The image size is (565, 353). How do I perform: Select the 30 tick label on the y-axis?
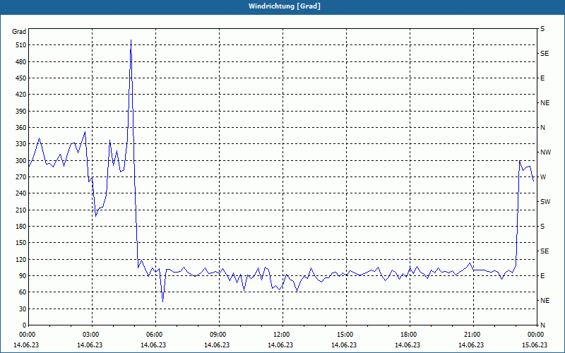point(23,309)
